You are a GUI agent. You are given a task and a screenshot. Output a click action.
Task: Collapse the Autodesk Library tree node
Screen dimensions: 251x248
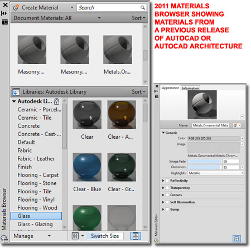tap(14, 101)
